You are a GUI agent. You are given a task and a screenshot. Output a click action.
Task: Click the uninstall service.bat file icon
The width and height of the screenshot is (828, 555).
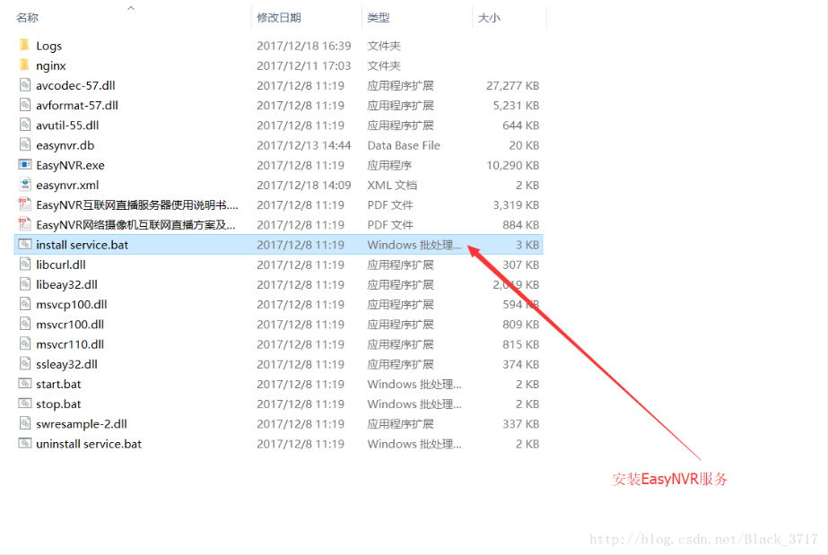[x=25, y=444]
